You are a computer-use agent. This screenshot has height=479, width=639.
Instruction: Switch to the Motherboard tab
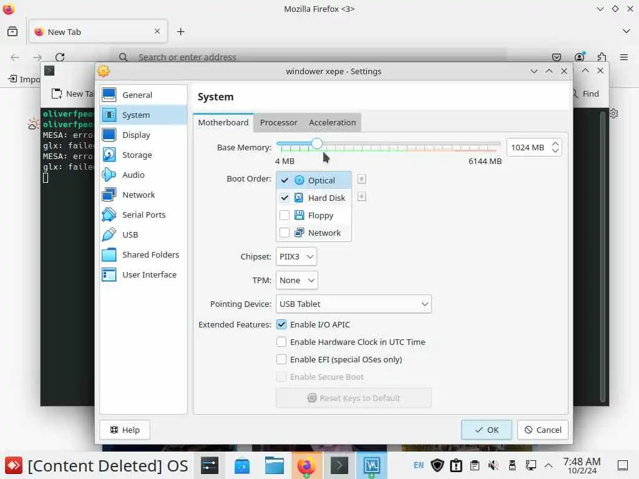(223, 122)
